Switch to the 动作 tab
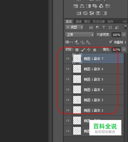Viewport: 128px width, 142px height. (110, 21)
